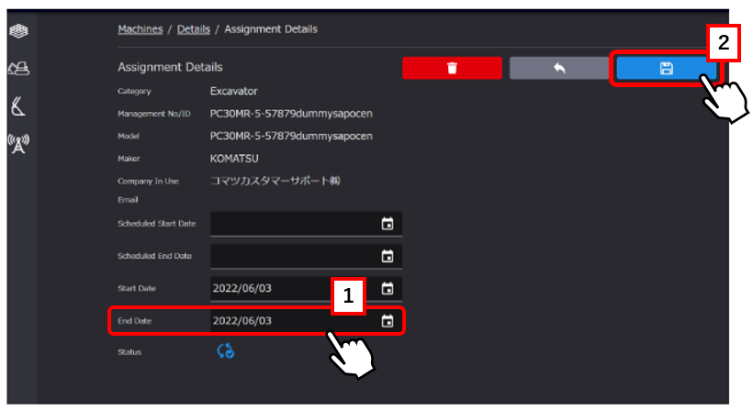
Task: Select the Assignment Details breadcrumb text
Action: (x=271, y=29)
